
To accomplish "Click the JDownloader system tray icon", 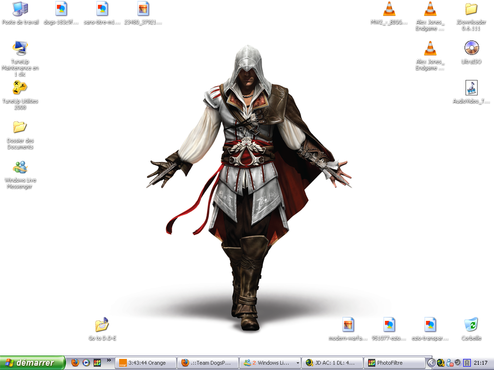I will 441,363.
